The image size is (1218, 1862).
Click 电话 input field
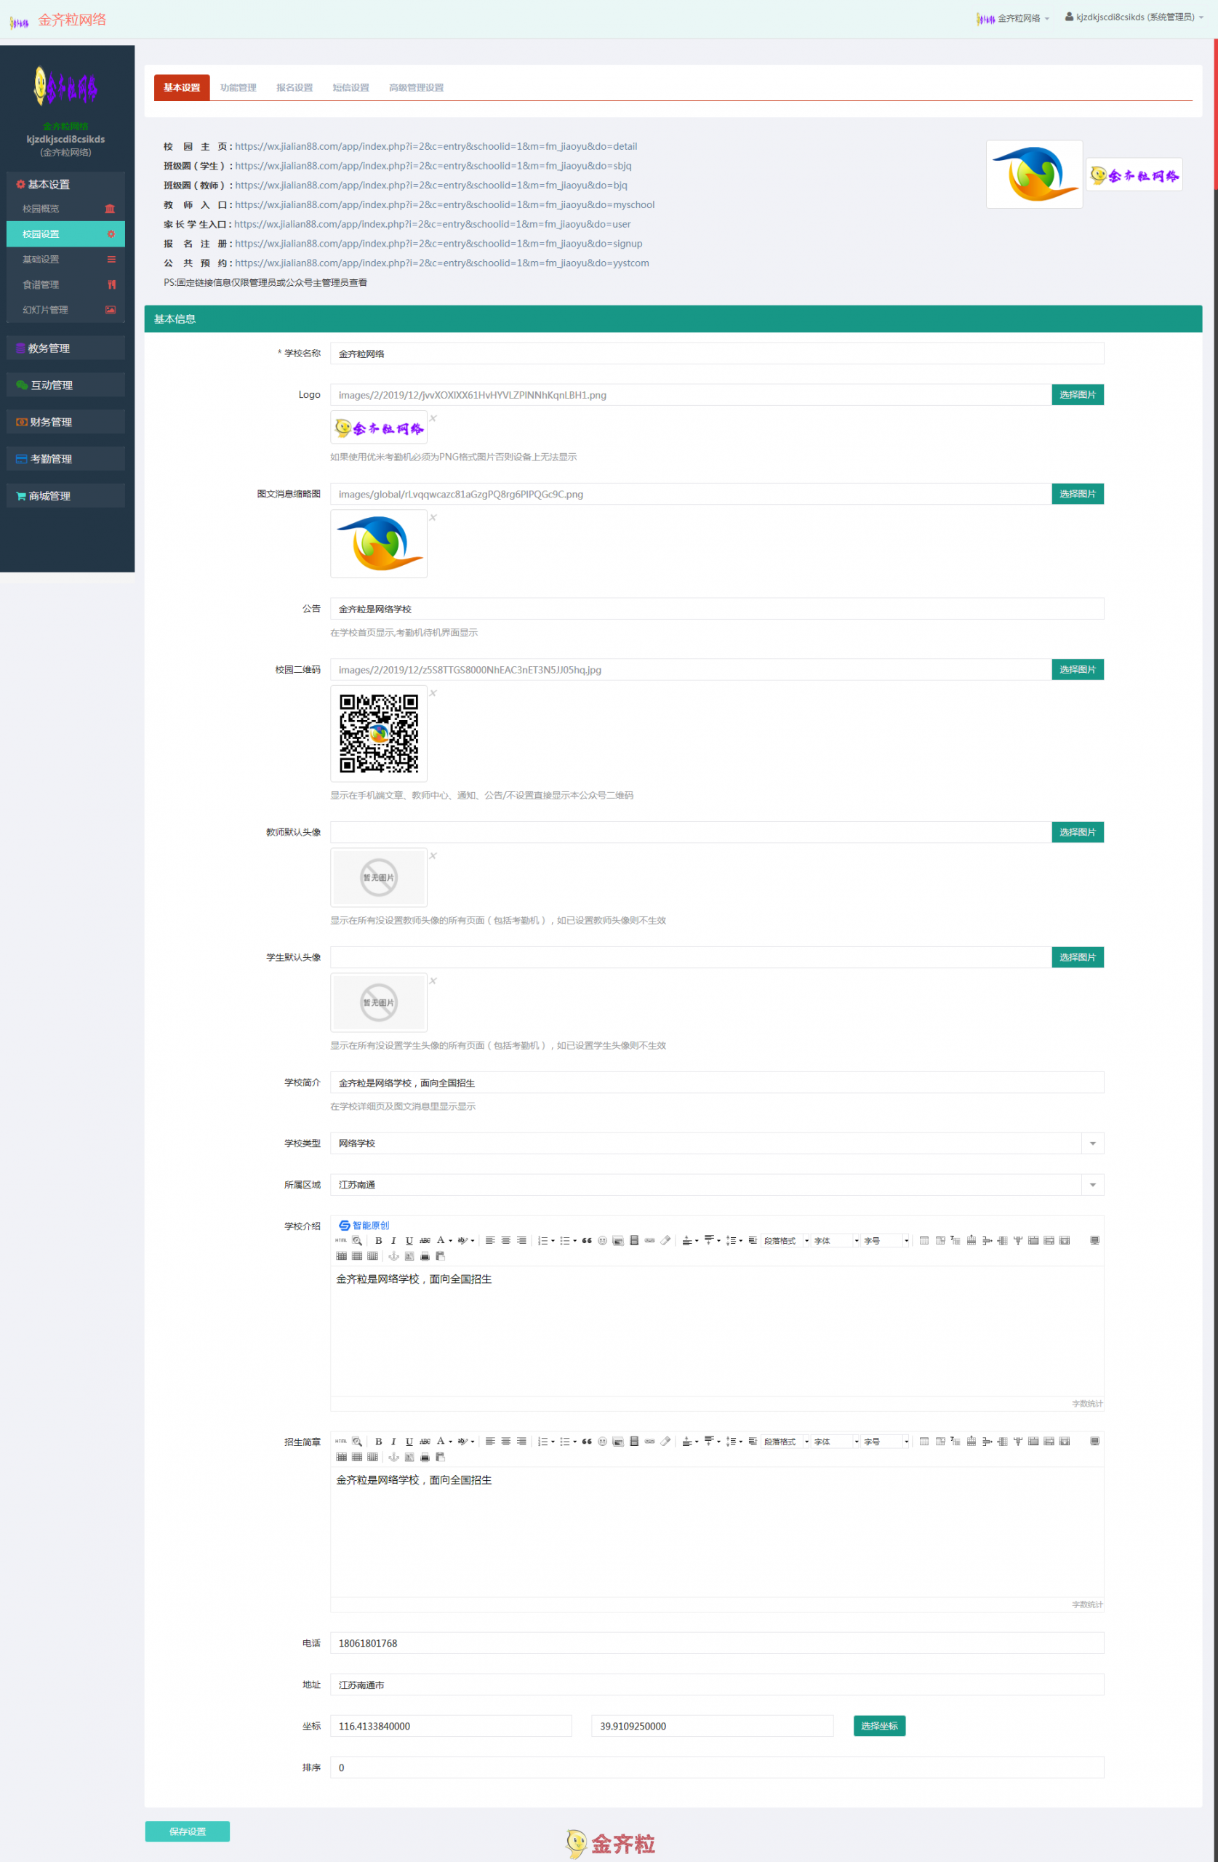pyautogui.click(x=716, y=1643)
